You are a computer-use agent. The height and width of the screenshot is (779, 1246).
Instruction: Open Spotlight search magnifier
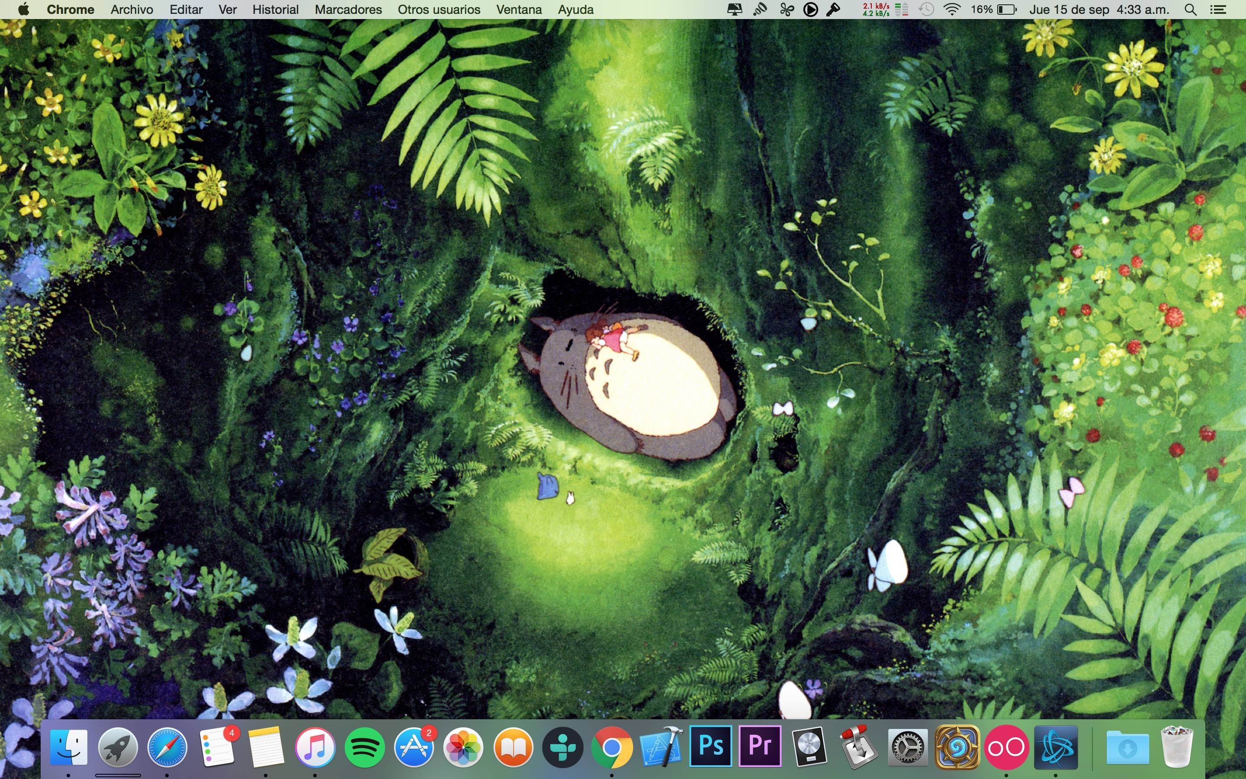tap(1190, 9)
